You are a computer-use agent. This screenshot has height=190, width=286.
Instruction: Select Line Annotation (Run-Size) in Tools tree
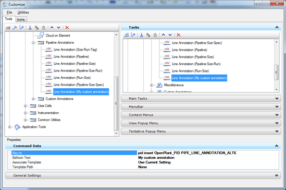pyautogui.click(x=72, y=78)
